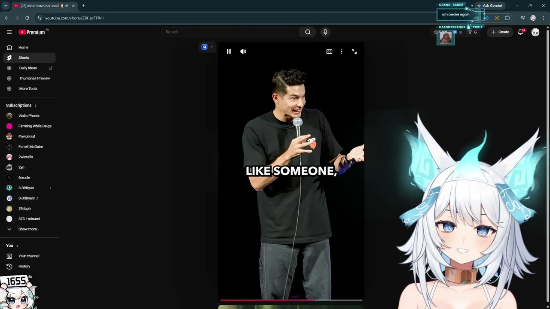Mute the tab via audio icon
550x309 pixels.
(67, 6)
